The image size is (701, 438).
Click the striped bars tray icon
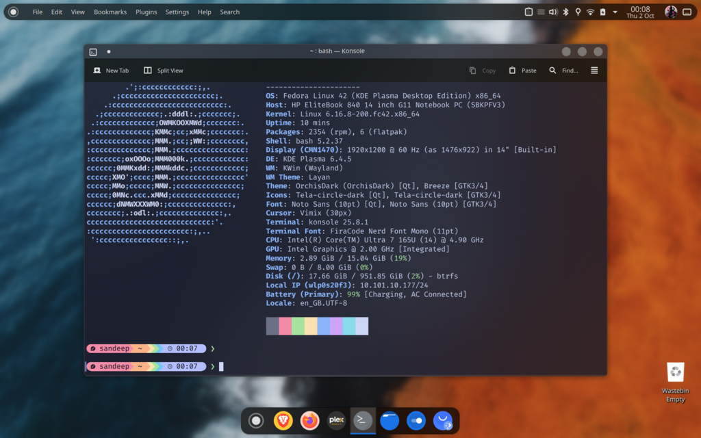click(541, 12)
